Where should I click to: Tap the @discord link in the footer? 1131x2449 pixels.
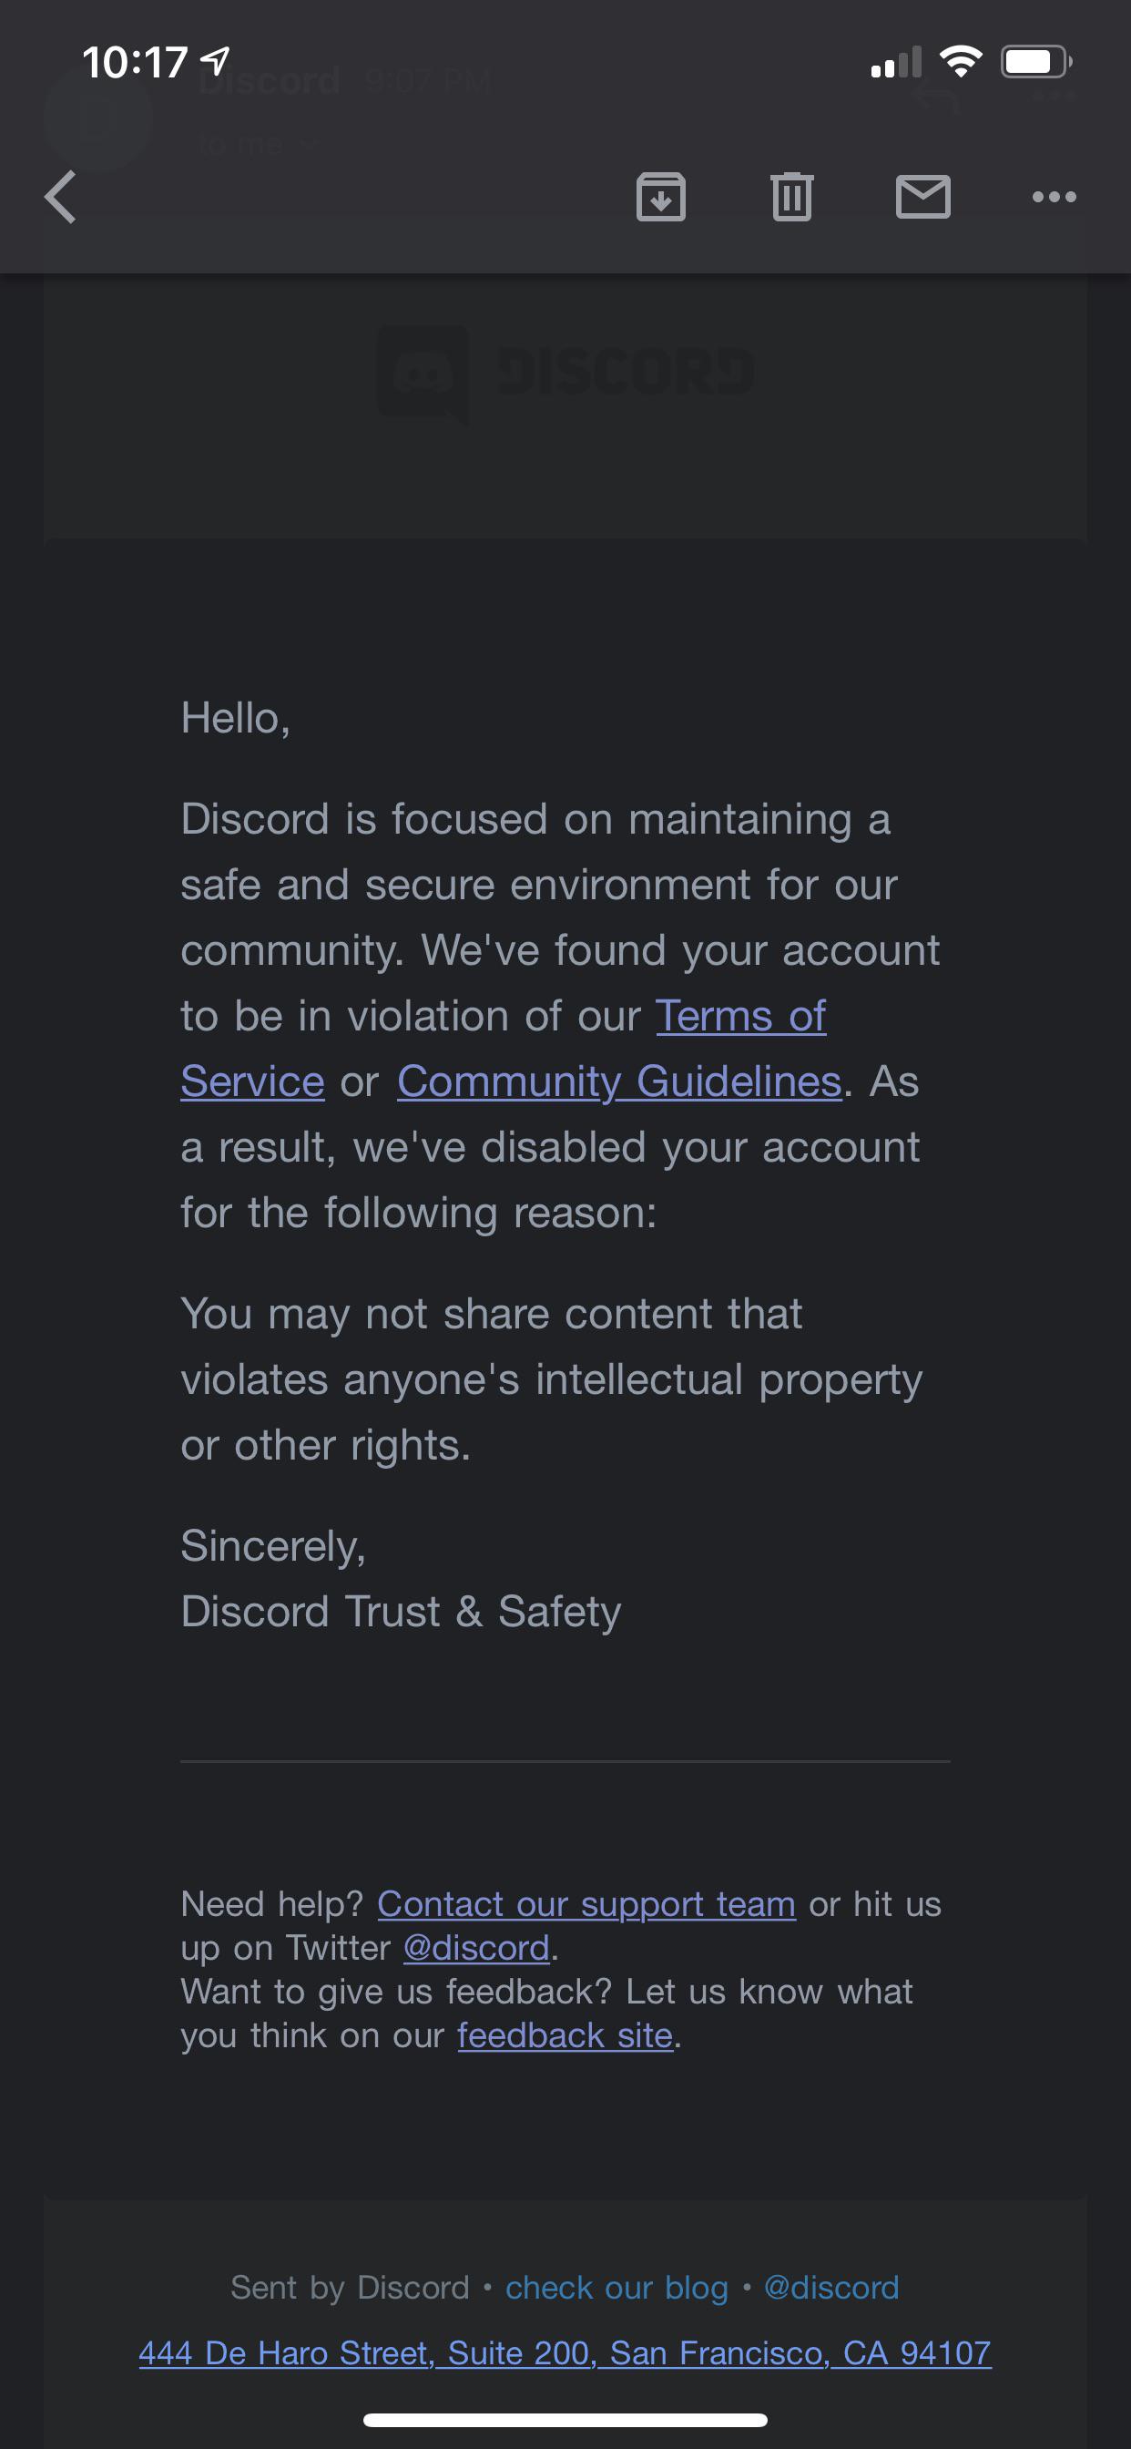pyautogui.click(x=830, y=2288)
